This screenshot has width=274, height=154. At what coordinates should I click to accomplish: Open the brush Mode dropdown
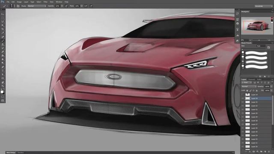tap(37, 6)
